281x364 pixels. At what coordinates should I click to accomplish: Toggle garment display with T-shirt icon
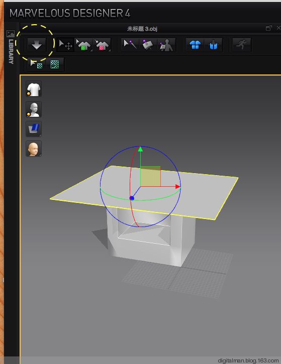[x=34, y=89]
